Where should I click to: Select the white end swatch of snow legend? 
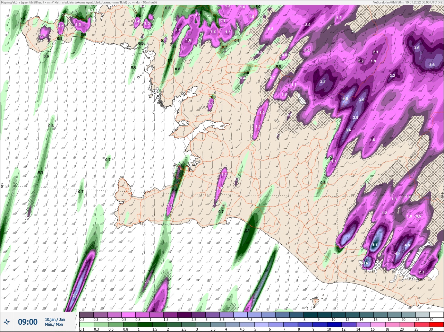(436, 315)
